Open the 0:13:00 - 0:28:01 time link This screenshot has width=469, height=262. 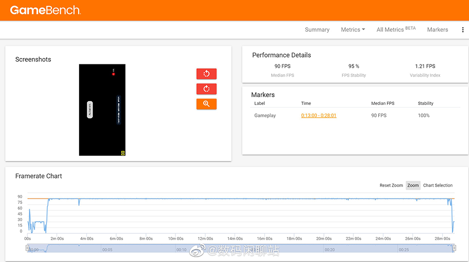pos(319,116)
